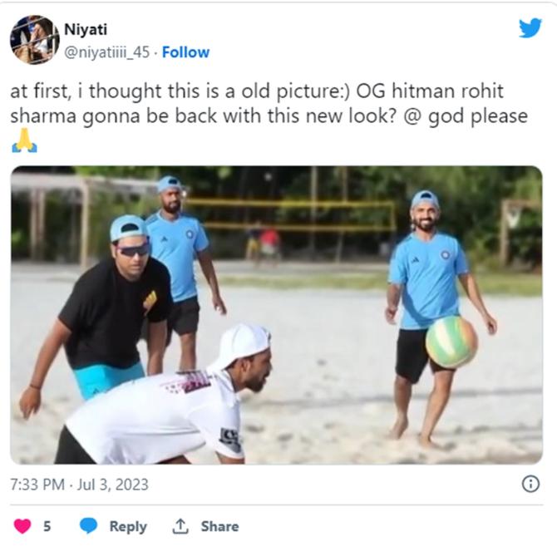Click the tweet text about rohit sharma
Image resolution: width=557 pixels, height=546 pixels.
(269, 103)
